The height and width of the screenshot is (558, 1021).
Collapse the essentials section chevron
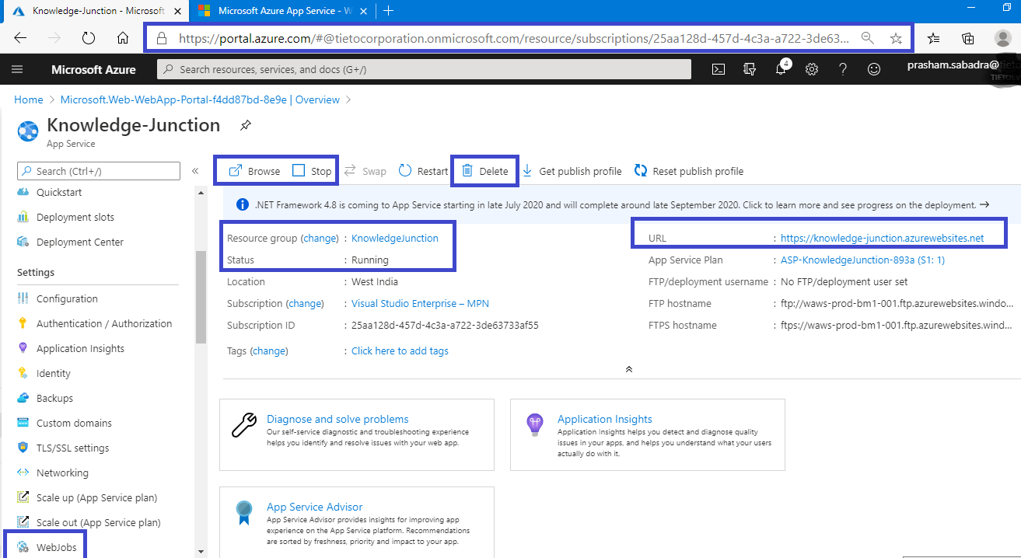(628, 369)
